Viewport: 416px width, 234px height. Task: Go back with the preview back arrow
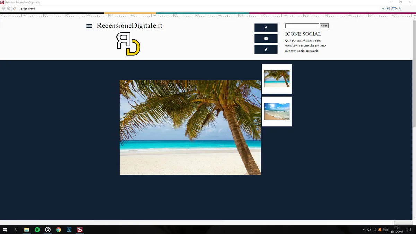click(3, 8)
